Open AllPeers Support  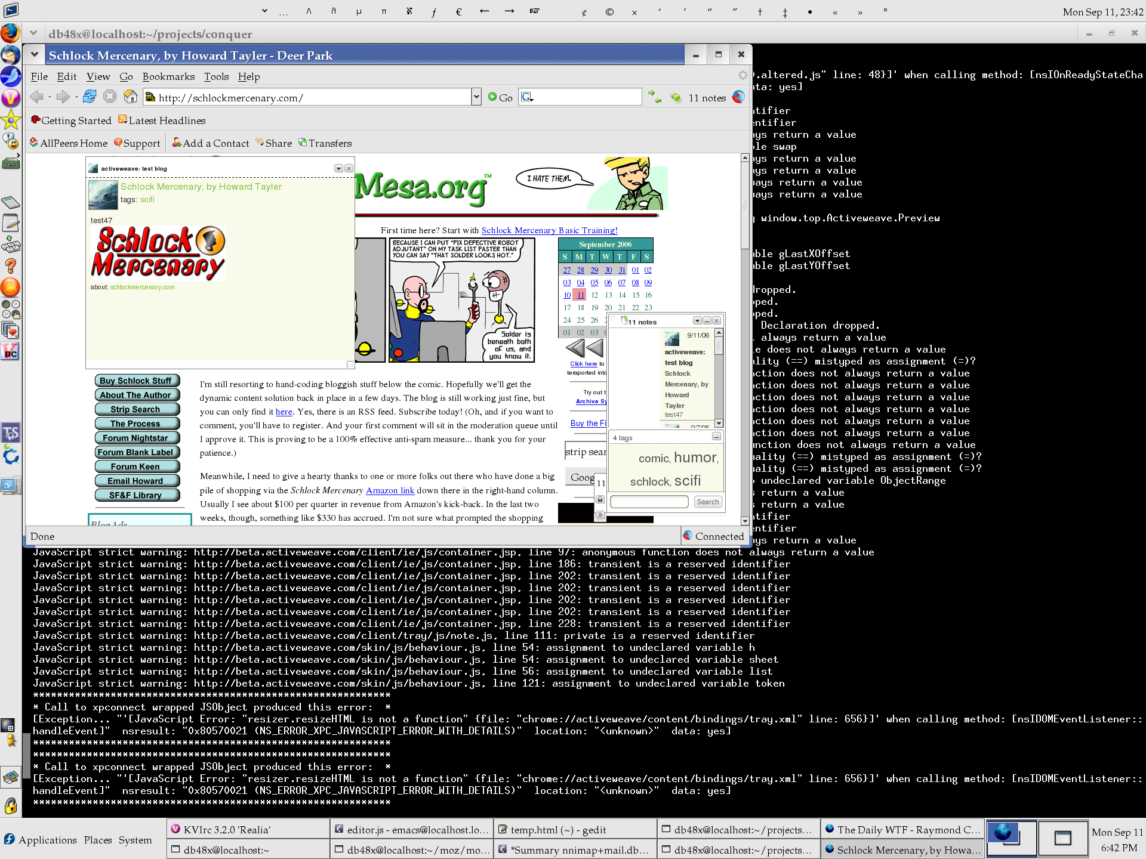tap(137, 143)
